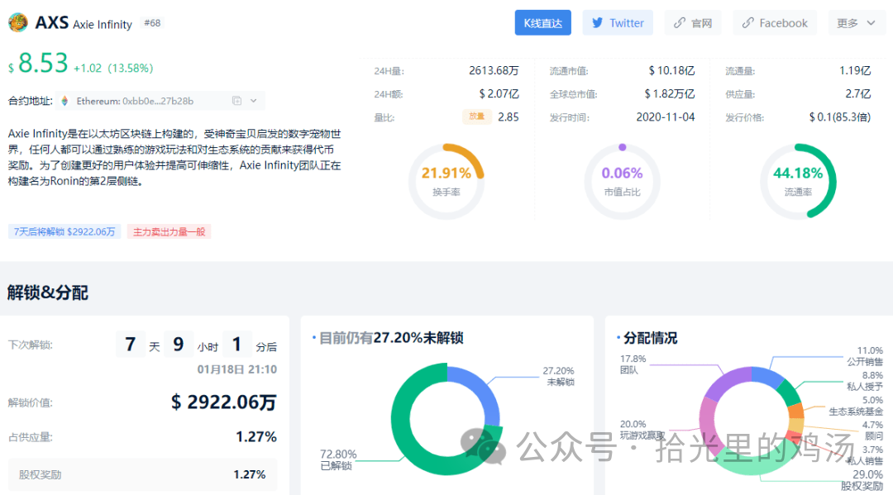Screen dimensions: 893x495
Task: Click the 解锁&分配 section heading
Action: click(48, 293)
